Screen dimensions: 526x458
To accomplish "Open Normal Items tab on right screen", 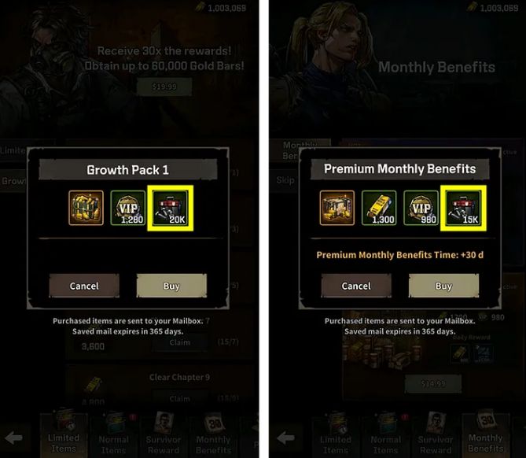I will click(x=386, y=434).
